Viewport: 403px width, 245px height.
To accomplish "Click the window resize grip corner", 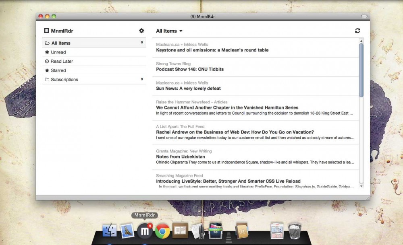I will 368,198.
